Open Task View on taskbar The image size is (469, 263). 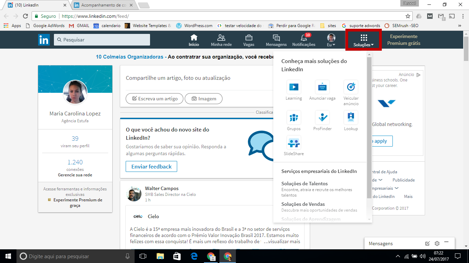coord(142,256)
